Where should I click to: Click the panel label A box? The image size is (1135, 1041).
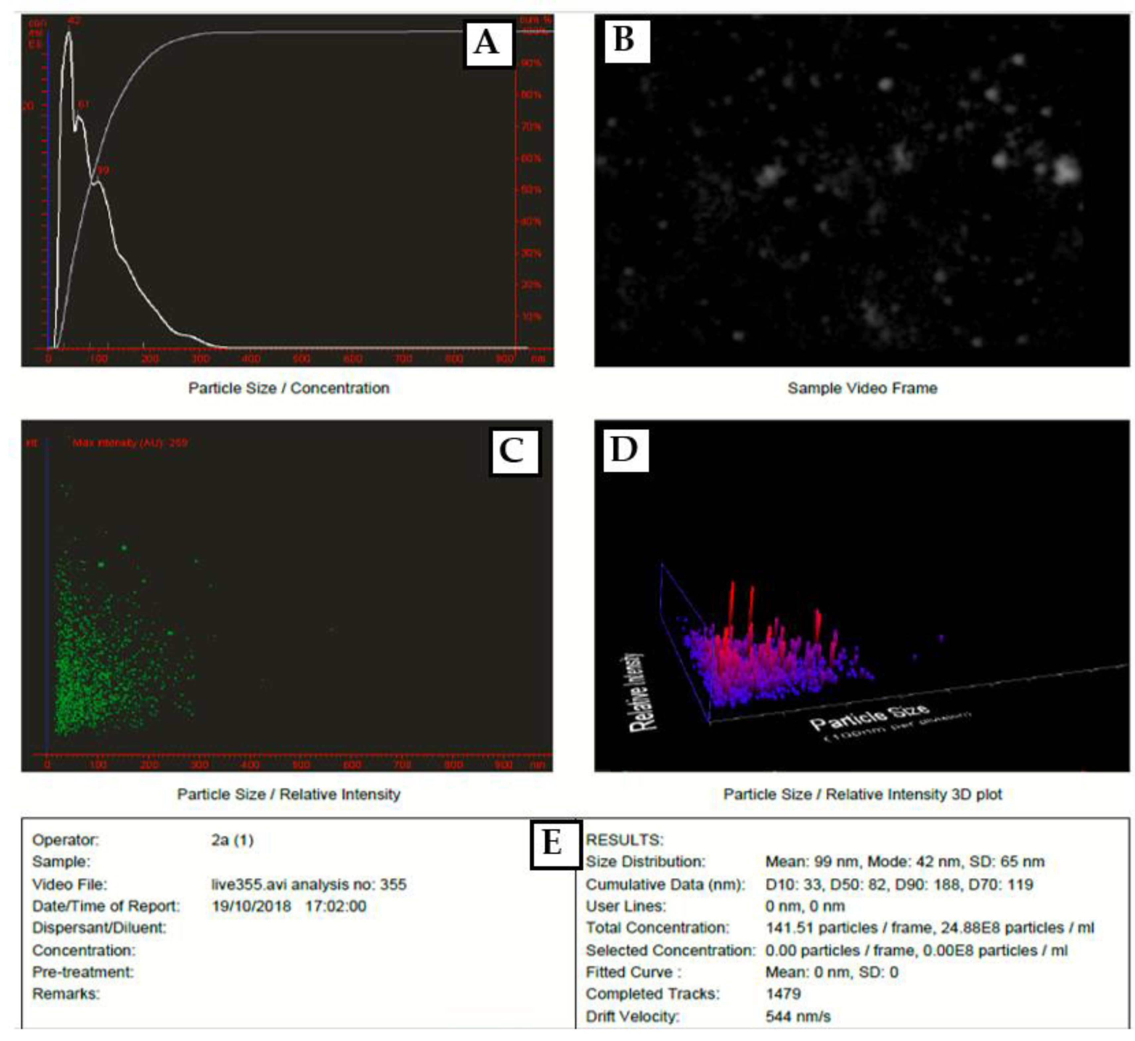point(488,43)
